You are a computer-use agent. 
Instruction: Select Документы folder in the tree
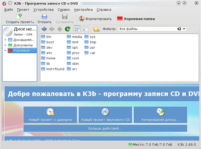20,45
